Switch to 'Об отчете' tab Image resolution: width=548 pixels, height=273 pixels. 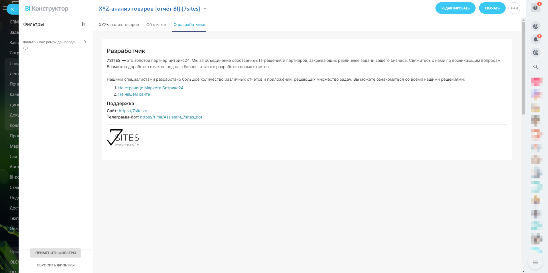click(x=156, y=25)
